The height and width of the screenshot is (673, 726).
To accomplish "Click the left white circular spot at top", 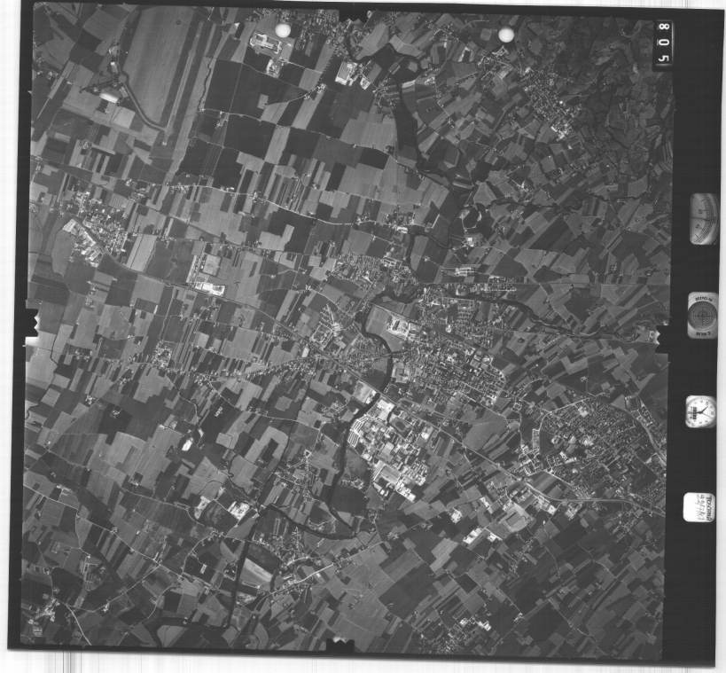I will point(283,31).
